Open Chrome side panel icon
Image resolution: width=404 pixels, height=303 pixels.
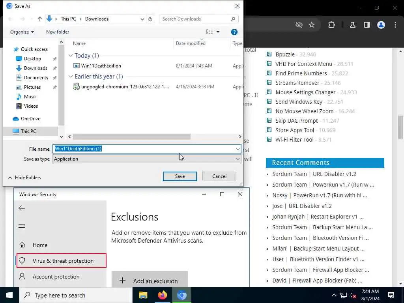click(x=367, y=25)
